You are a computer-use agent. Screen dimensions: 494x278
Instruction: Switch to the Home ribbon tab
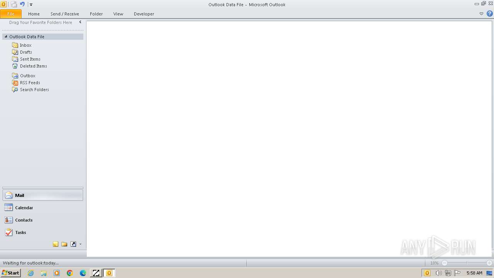click(34, 14)
